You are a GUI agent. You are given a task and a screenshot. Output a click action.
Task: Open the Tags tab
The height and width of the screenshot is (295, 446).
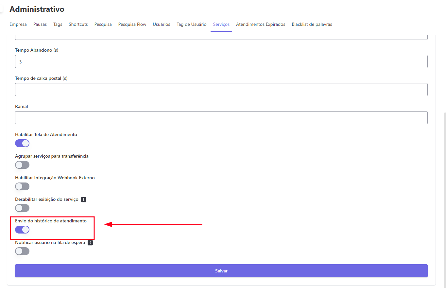58,24
